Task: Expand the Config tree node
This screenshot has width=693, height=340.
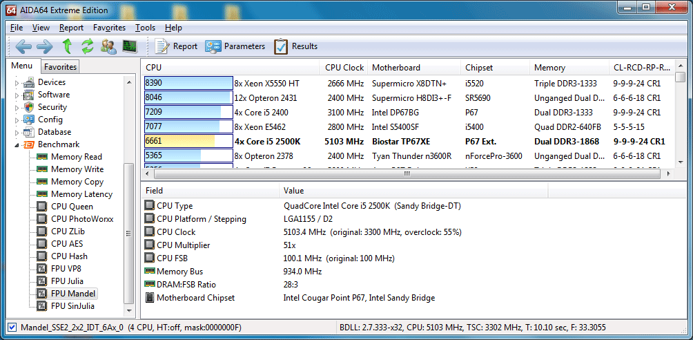Action: (x=17, y=120)
